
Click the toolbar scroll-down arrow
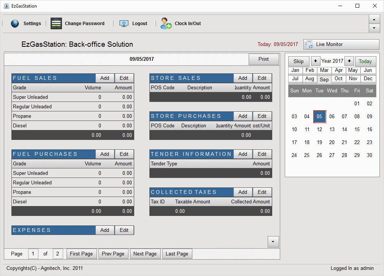pos(374,28)
